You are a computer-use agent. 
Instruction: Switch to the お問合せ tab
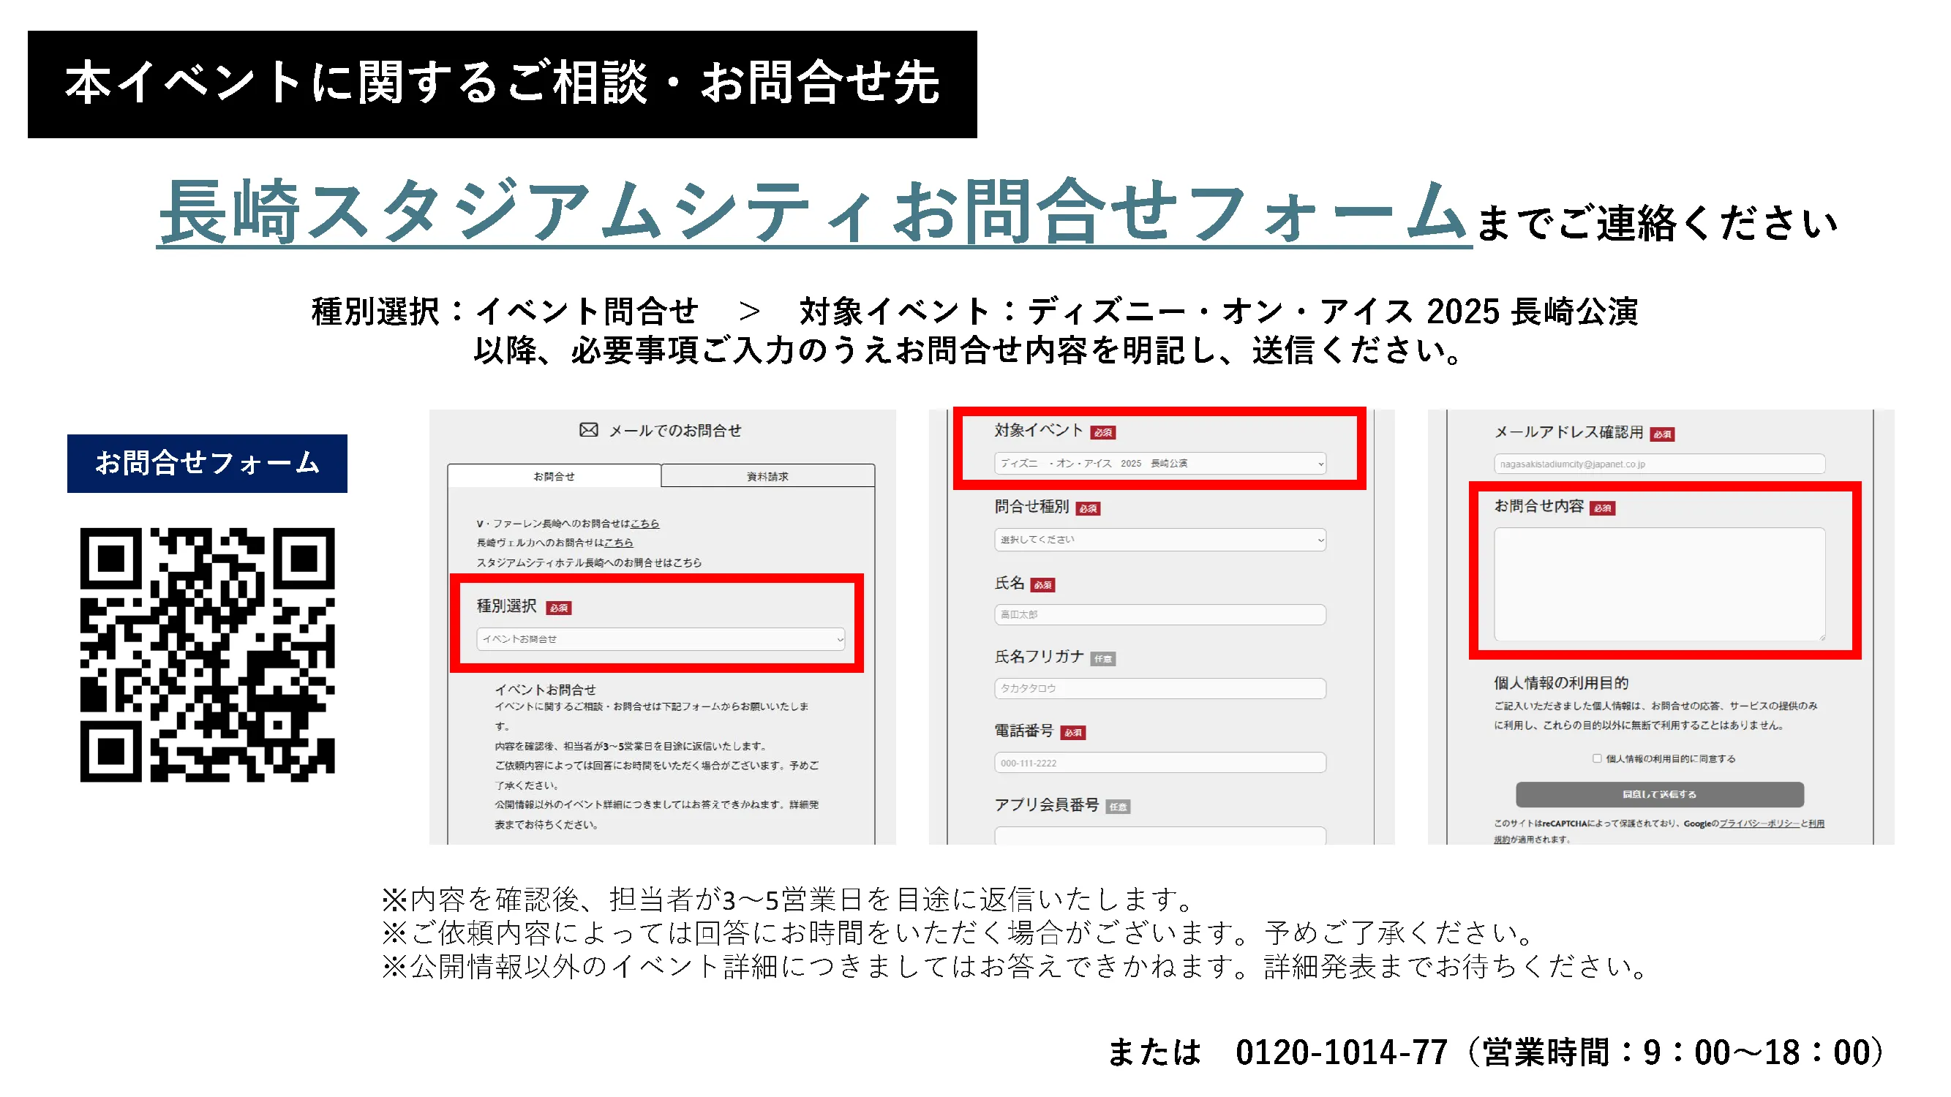[x=554, y=476]
